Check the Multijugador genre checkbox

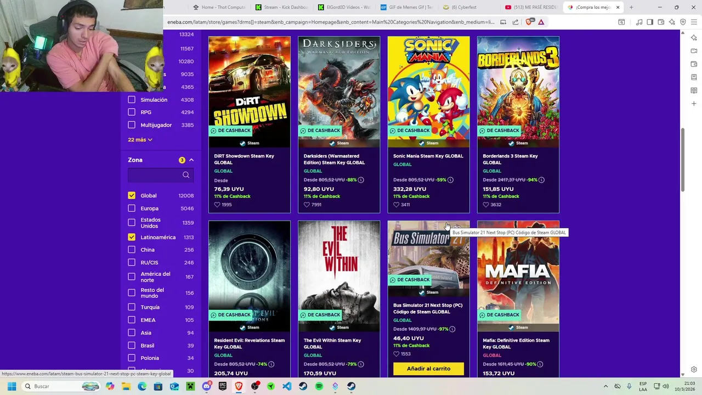pos(132,125)
